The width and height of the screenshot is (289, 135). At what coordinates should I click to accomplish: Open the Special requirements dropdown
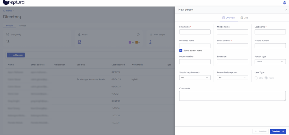tap(195, 78)
